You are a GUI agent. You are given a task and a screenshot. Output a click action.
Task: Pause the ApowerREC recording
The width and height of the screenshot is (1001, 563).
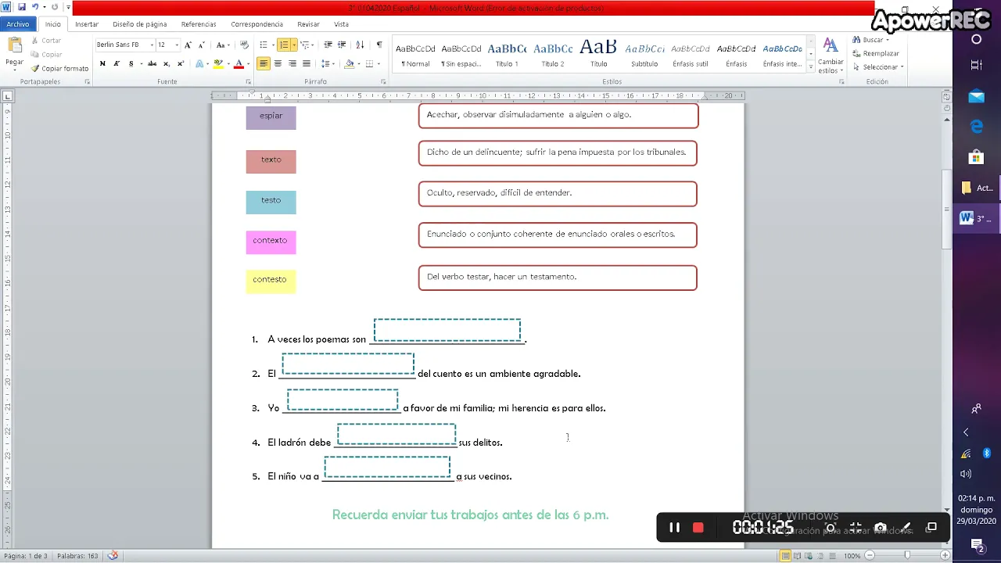pos(674,528)
